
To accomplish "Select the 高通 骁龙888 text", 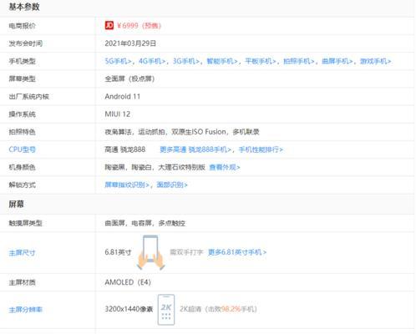I will [125, 149].
